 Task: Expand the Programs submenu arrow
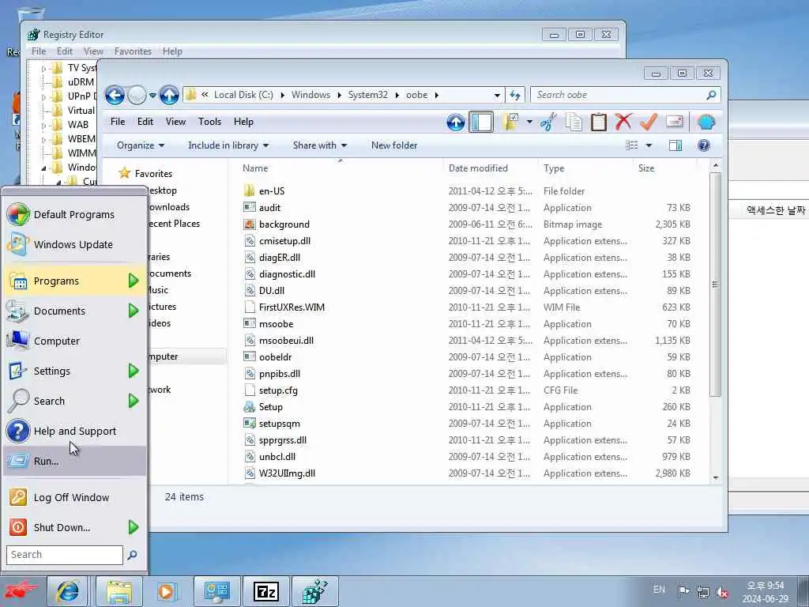pos(134,281)
